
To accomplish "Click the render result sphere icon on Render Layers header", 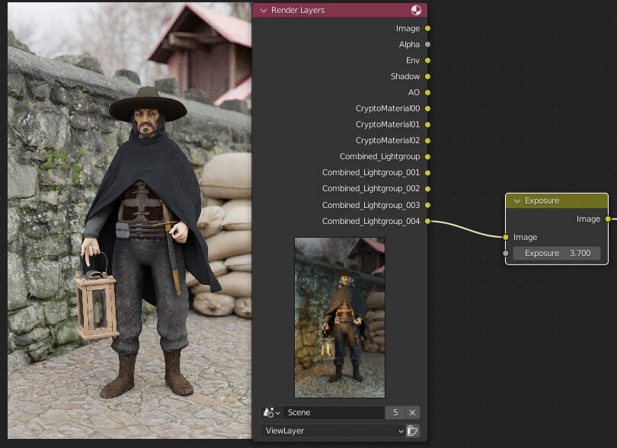I will point(415,11).
